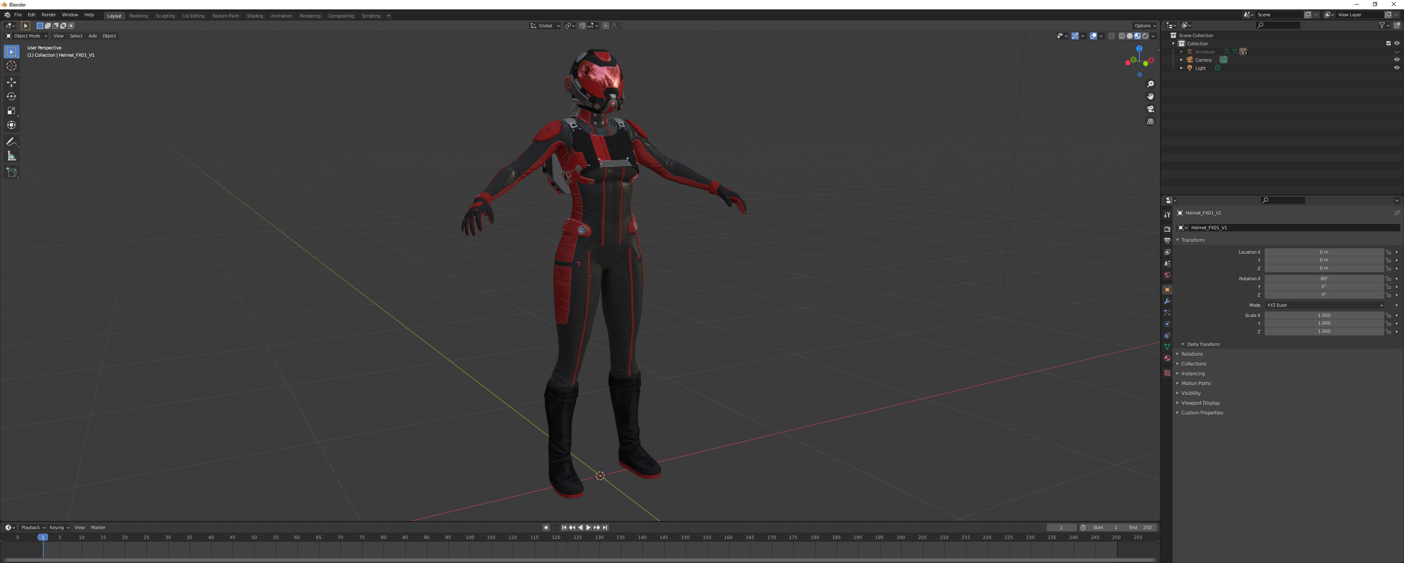Select the Rotate tool in the toolbar

(11, 96)
